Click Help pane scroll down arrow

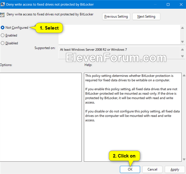pos(184,159)
